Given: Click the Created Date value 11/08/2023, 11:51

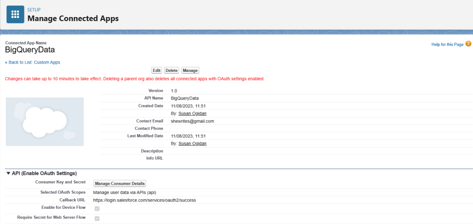Looking at the screenshot, I should 188,106.
